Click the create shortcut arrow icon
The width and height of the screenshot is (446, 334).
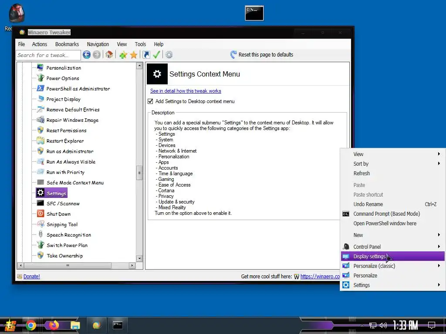pyautogui.click(x=146, y=54)
